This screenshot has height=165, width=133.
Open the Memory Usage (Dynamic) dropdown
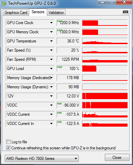pos(30,87)
